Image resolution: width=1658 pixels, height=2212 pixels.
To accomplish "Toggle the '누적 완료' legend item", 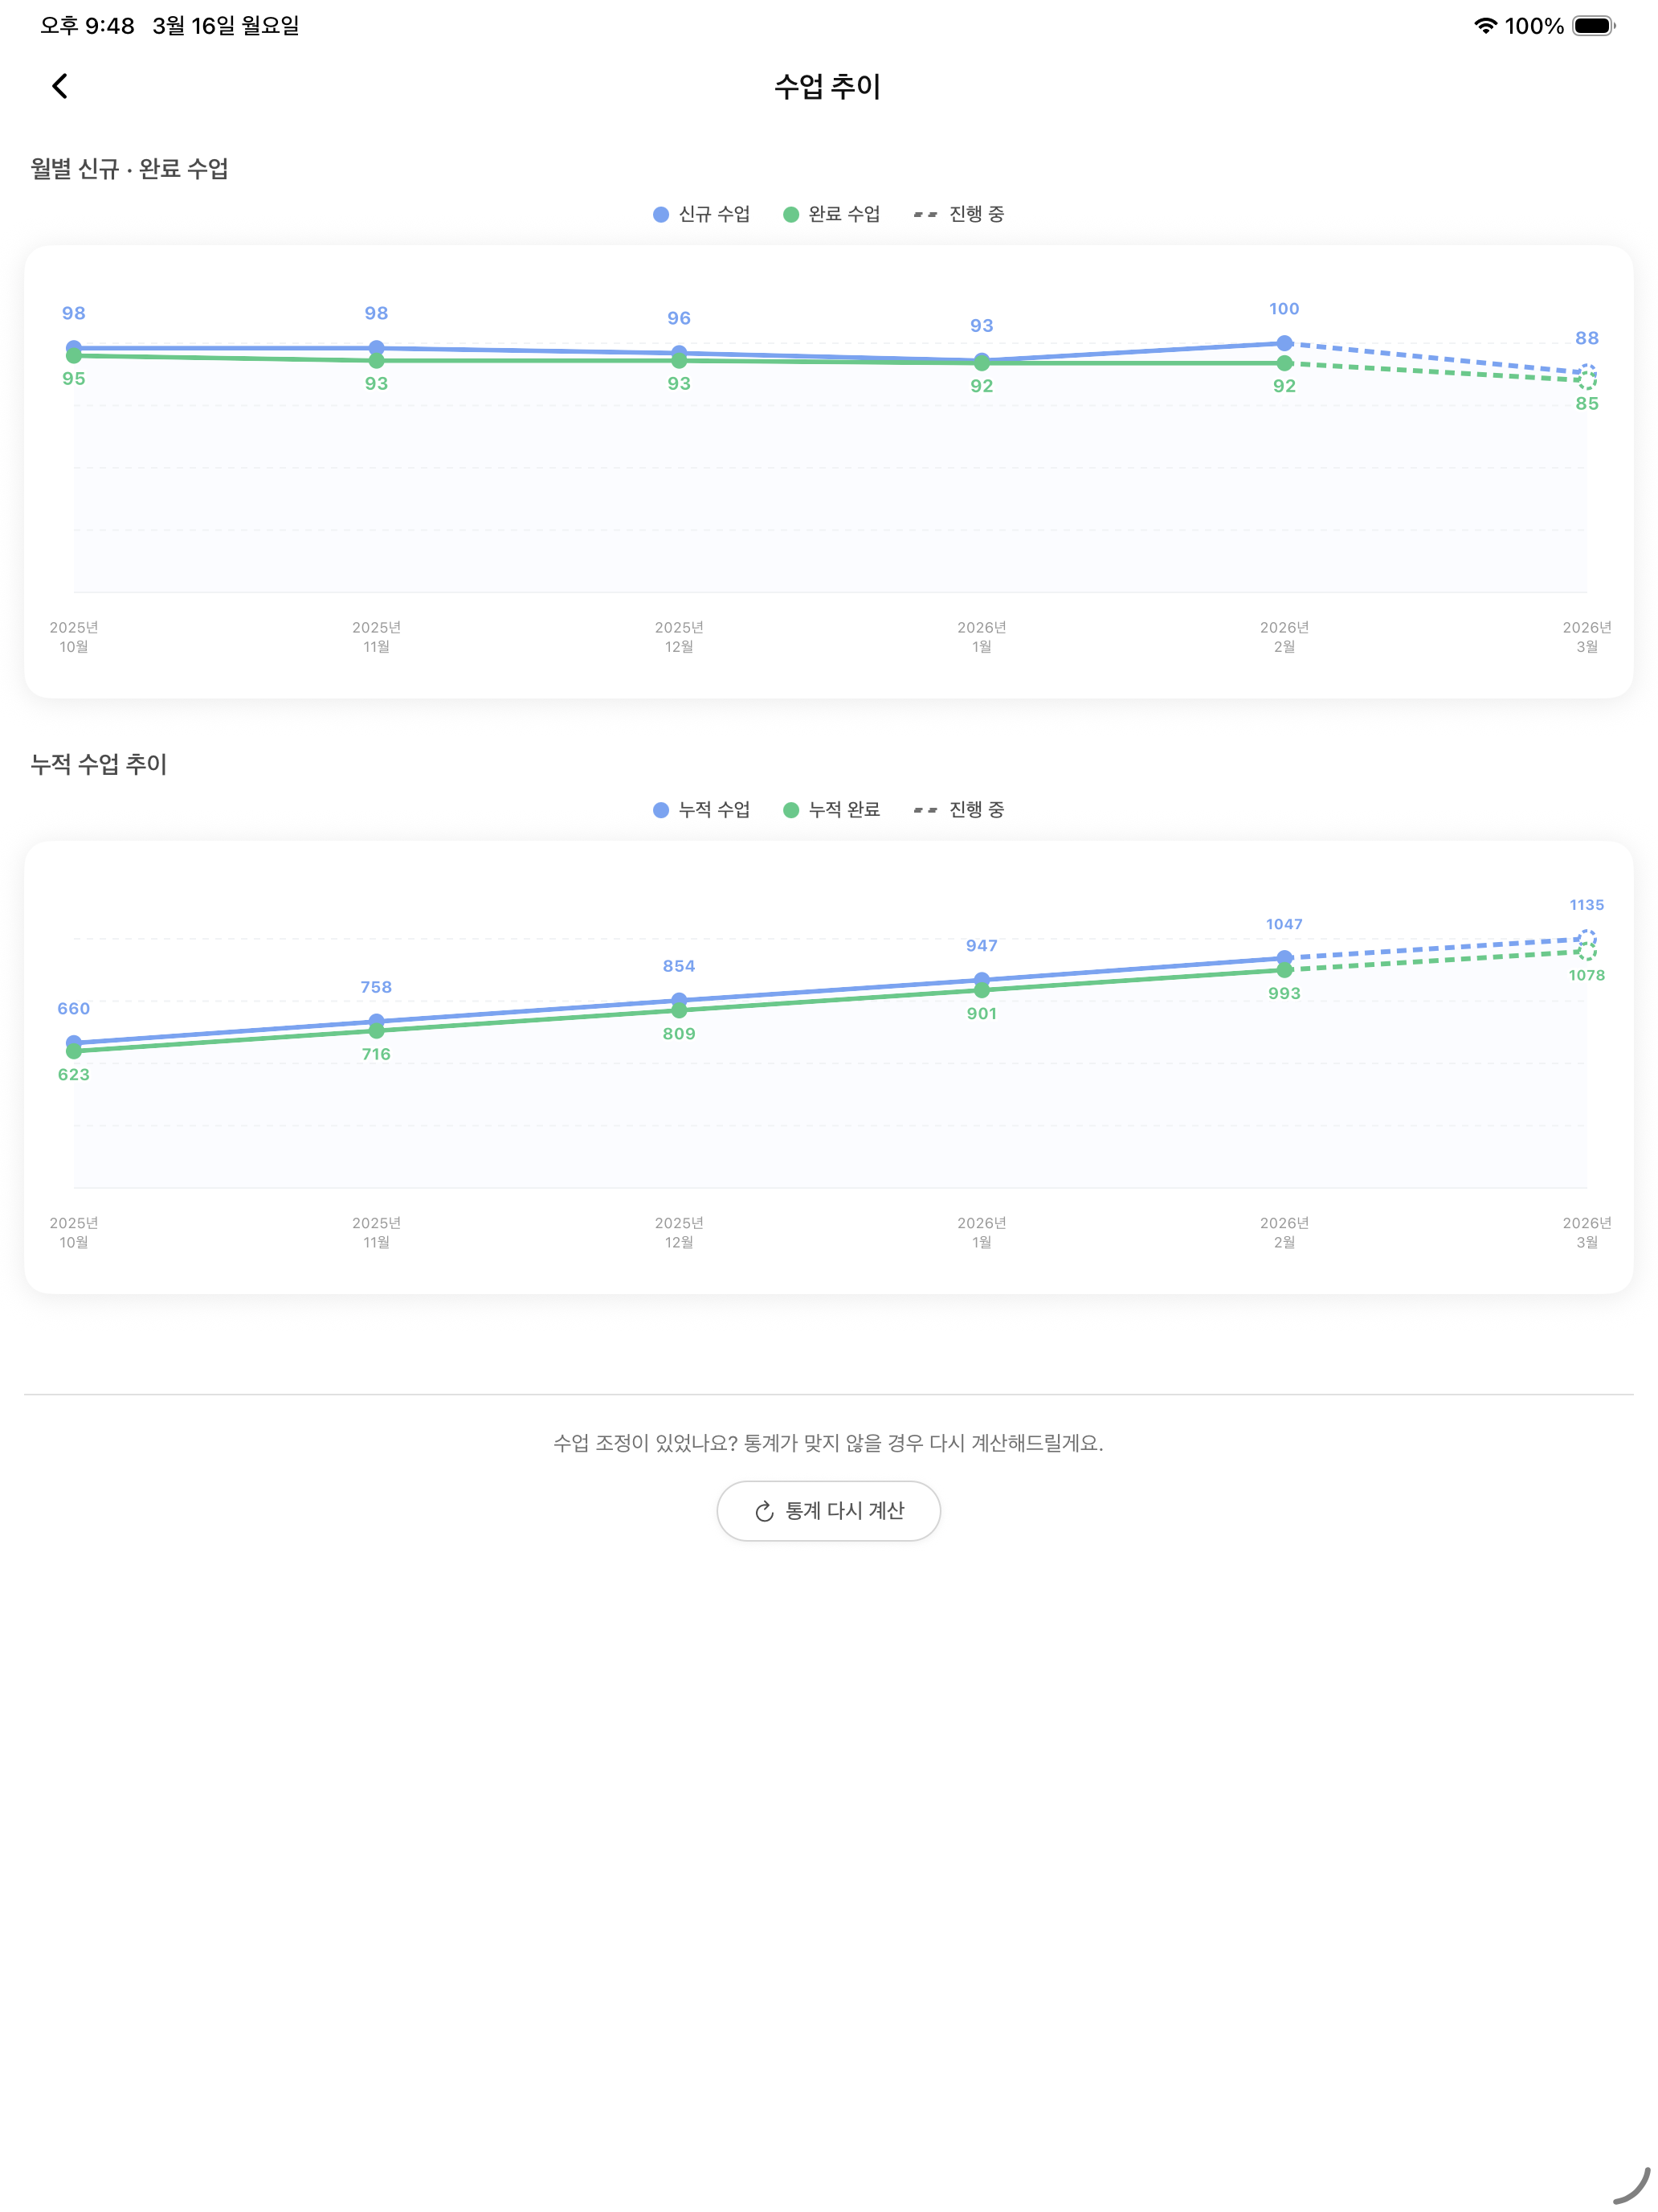I will click(x=831, y=810).
